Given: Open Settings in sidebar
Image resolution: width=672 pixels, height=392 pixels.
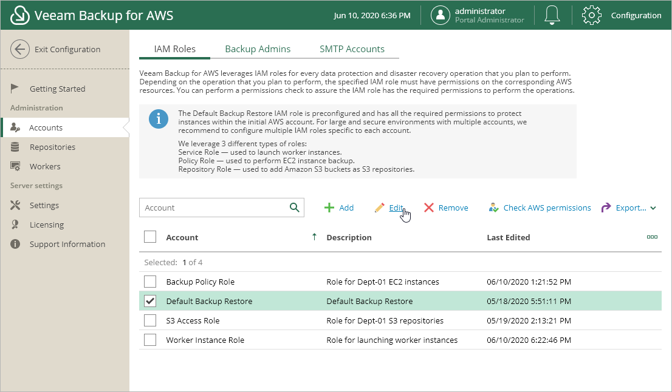Looking at the screenshot, I should coord(44,206).
